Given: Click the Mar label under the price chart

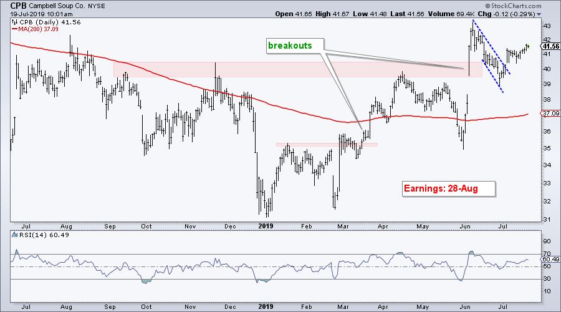Looking at the screenshot, I should (x=343, y=227).
